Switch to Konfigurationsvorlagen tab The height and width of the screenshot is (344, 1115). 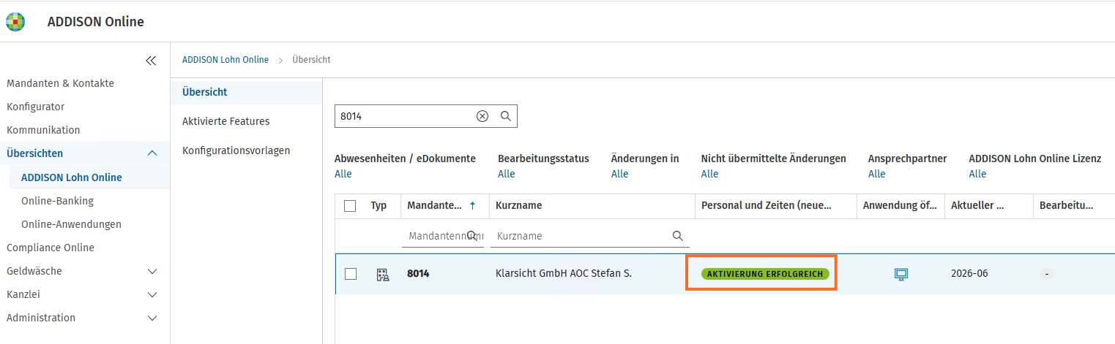[x=236, y=150]
